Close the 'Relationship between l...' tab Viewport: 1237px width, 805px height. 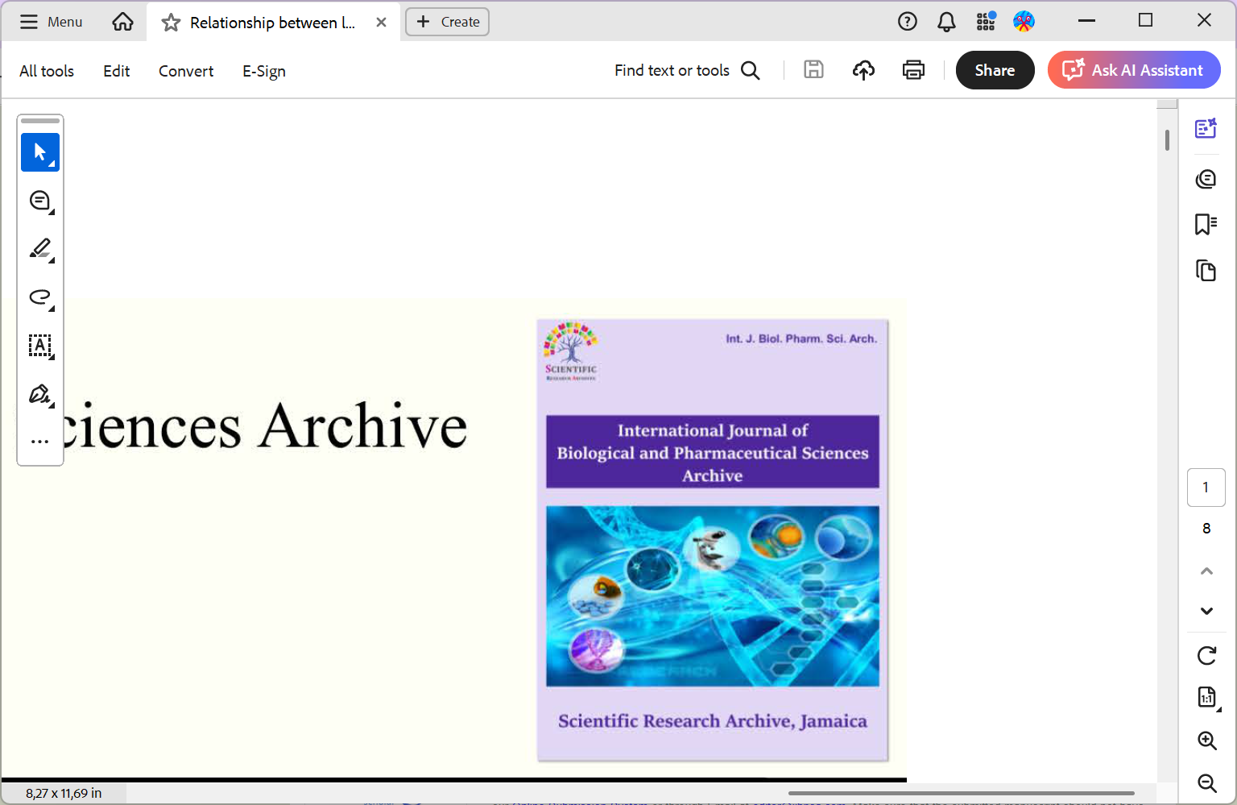tap(382, 23)
